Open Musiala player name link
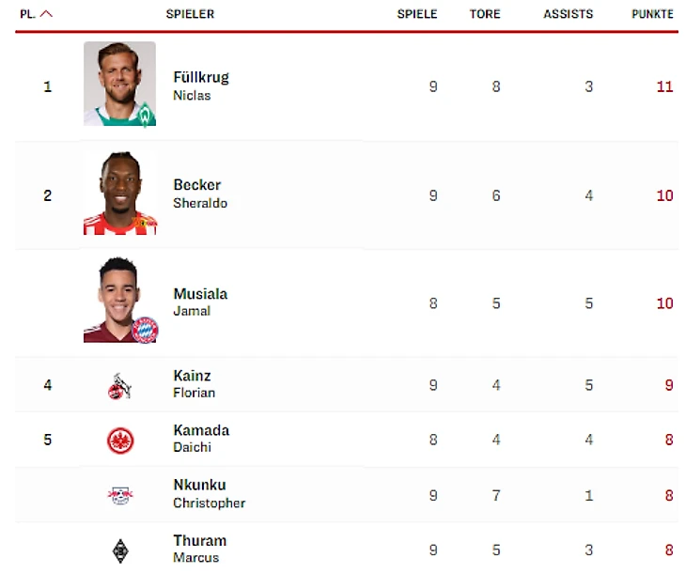 200,294
